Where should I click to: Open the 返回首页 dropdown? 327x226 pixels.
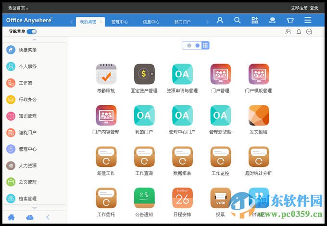coord(18,8)
